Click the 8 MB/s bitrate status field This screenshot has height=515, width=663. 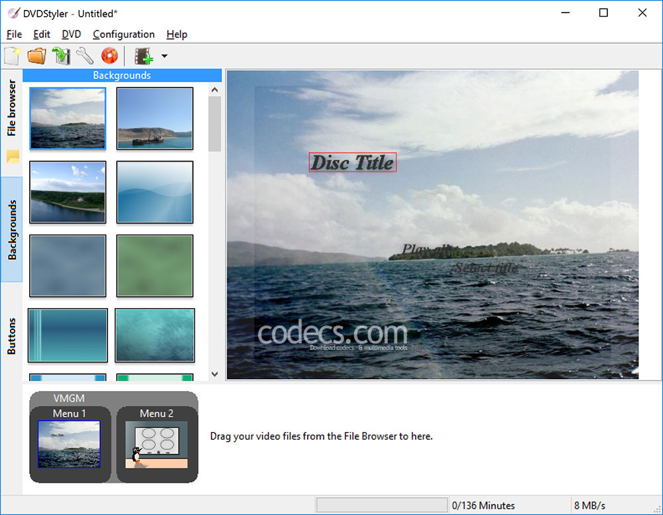589,506
